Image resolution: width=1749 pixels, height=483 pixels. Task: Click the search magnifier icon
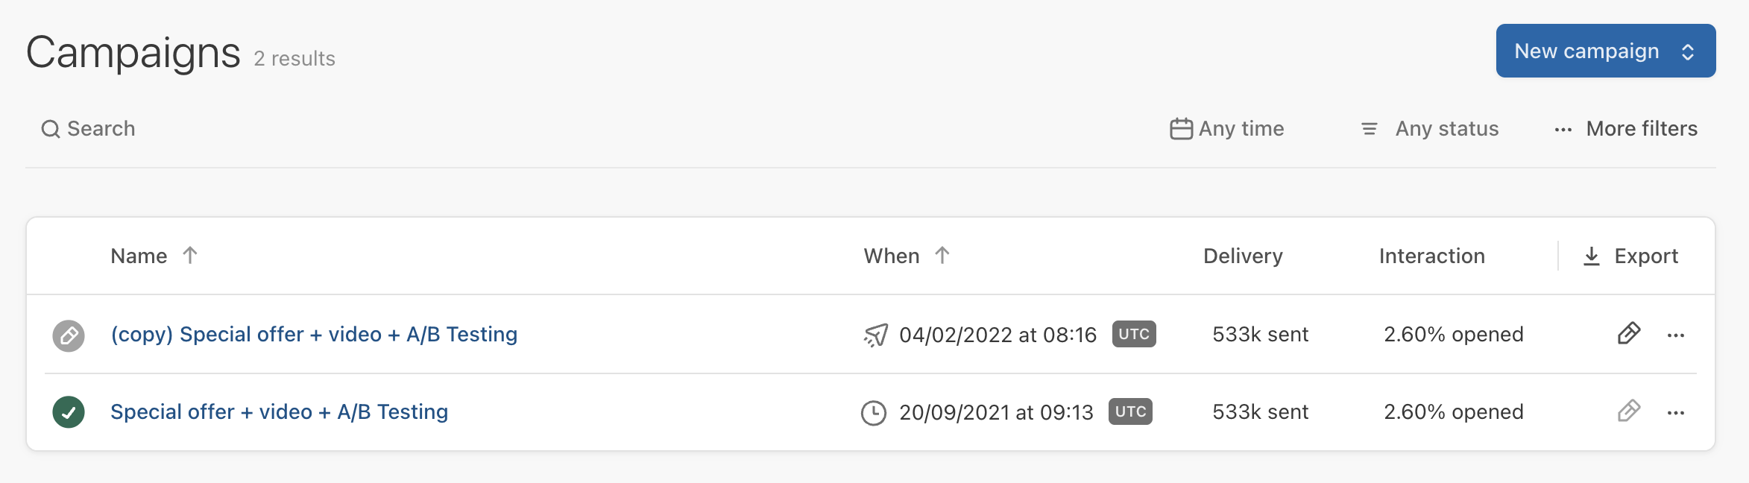(x=50, y=130)
